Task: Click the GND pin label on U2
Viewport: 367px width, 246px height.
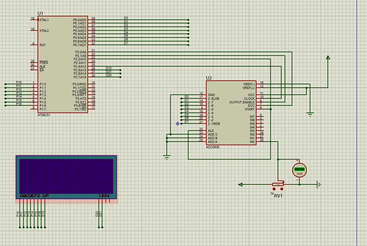Action: pos(211,95)
